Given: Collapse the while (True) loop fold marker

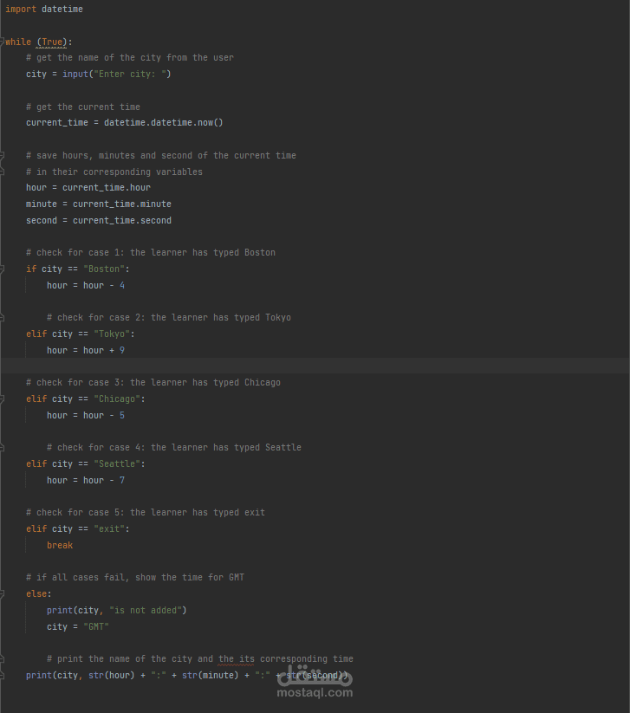Looking at the screenshot, I should point(3,42).
